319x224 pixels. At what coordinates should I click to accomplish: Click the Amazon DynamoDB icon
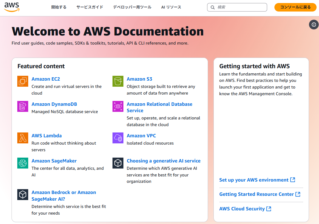coord(23,106)
